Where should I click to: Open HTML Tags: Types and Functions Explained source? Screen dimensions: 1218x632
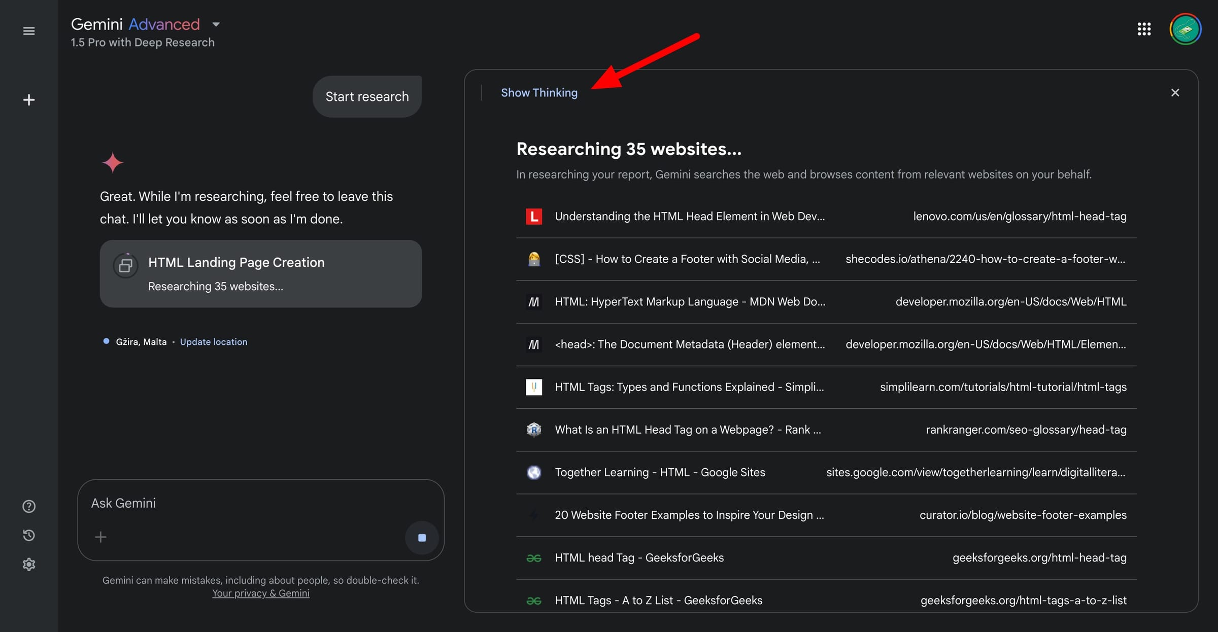689,387
